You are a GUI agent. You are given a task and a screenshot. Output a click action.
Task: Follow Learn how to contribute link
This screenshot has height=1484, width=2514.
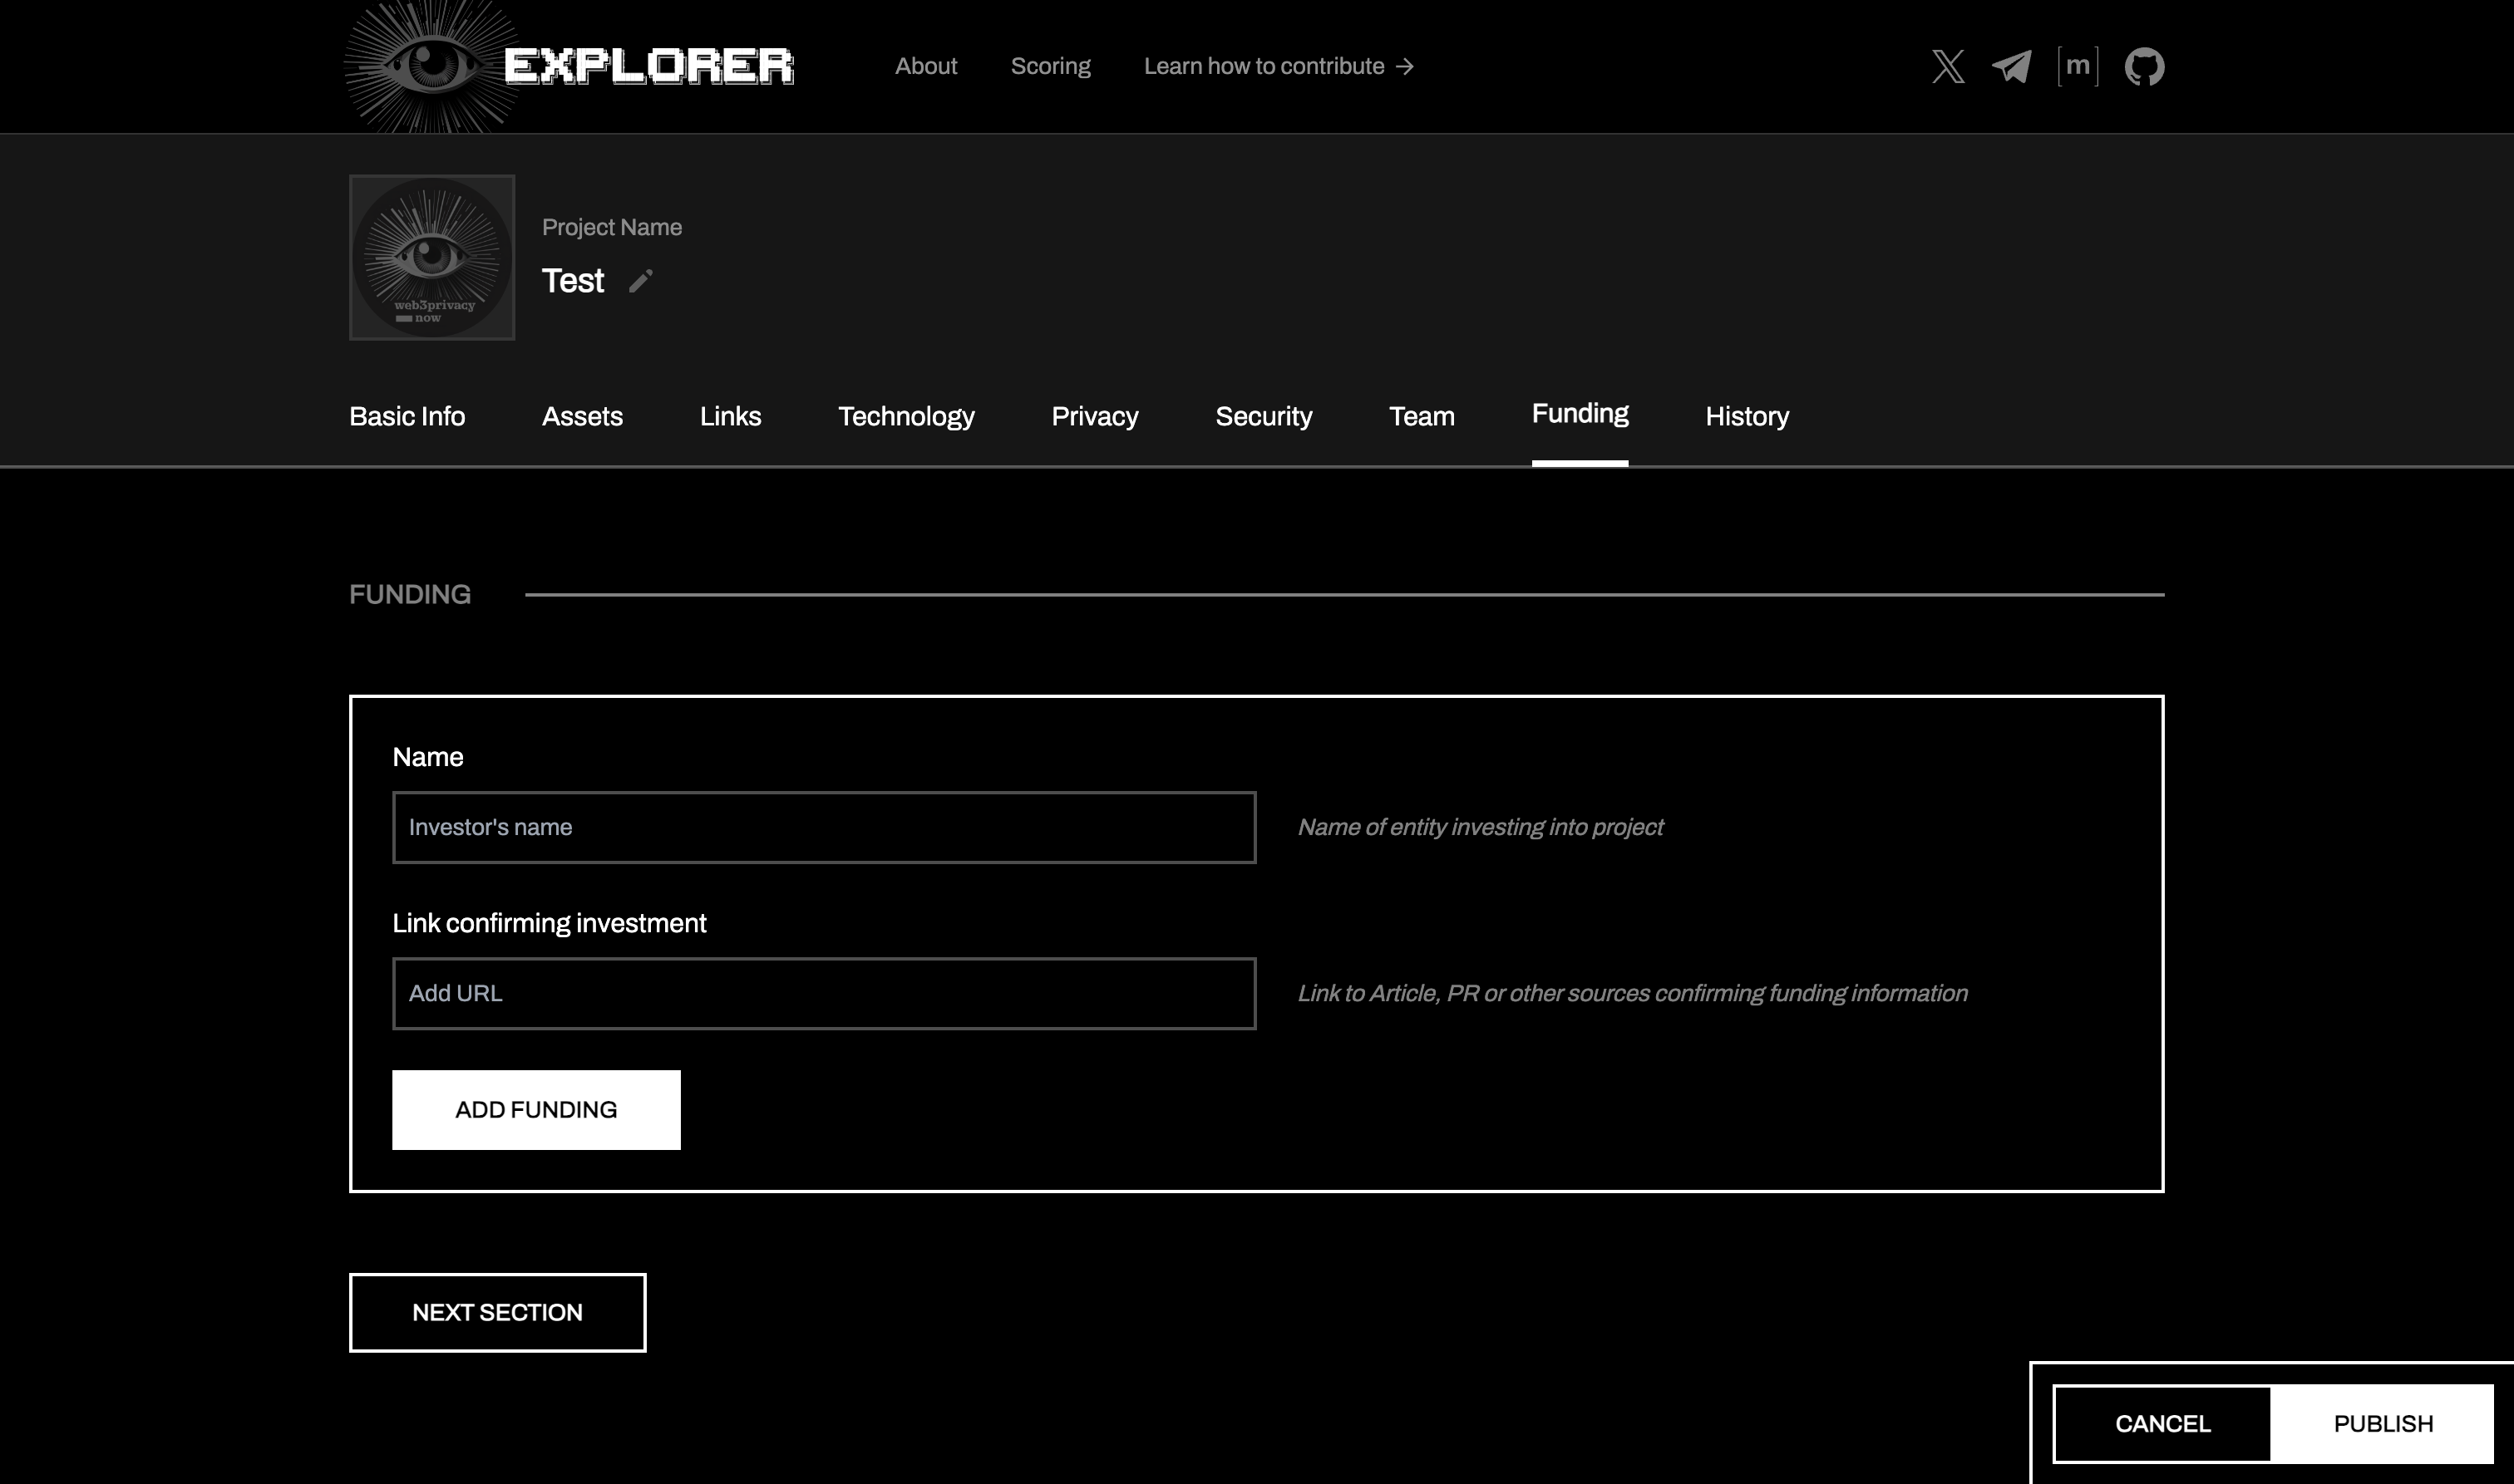click(1279, 66)
